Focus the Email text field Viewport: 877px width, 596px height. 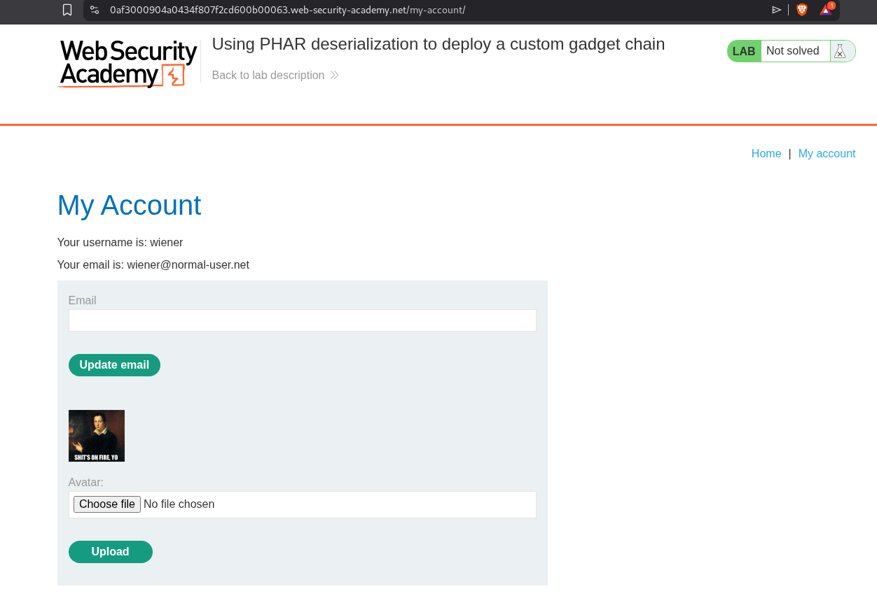(302, 320)
